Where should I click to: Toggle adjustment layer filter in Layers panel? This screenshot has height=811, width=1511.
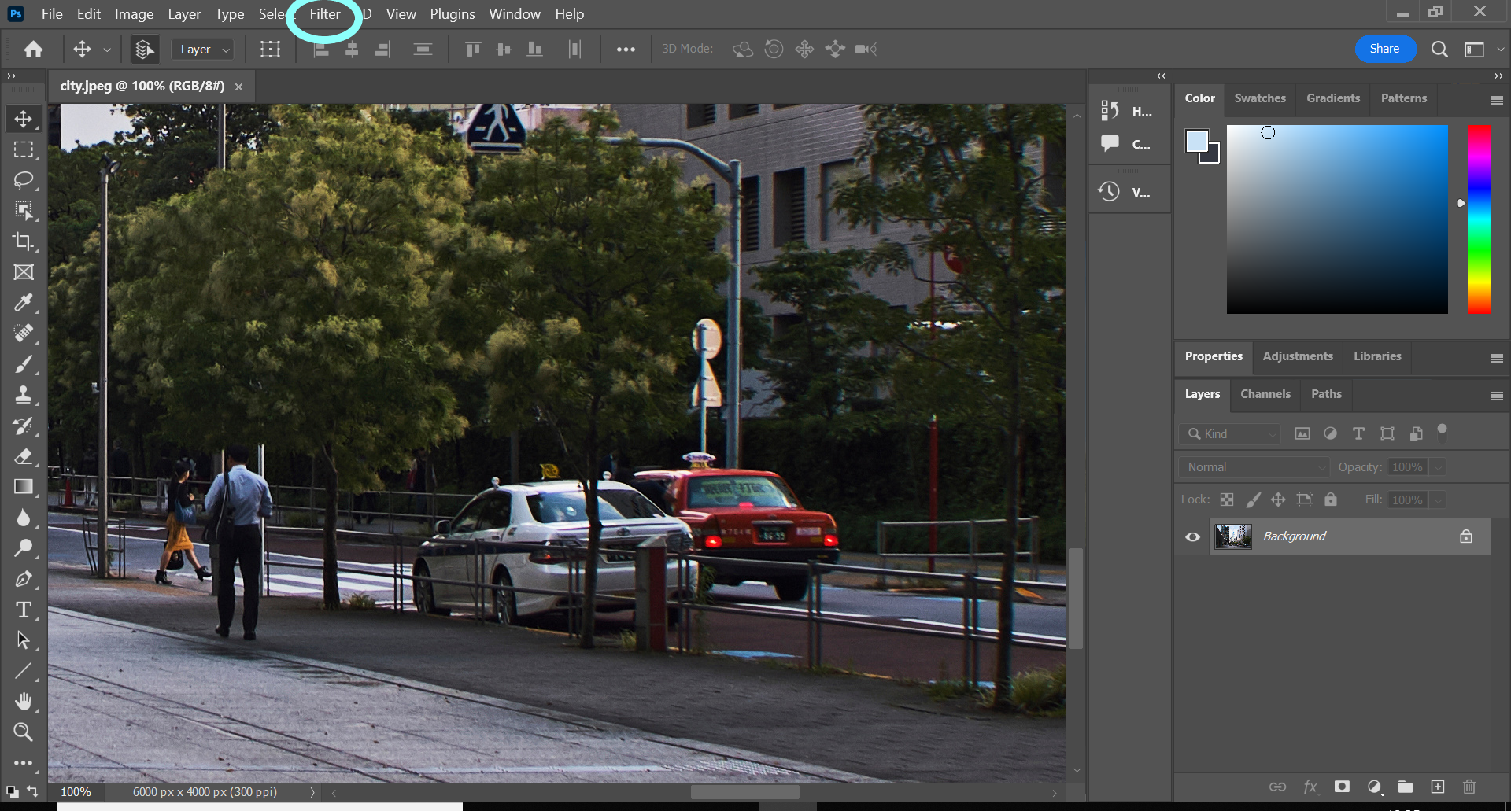1330,433
